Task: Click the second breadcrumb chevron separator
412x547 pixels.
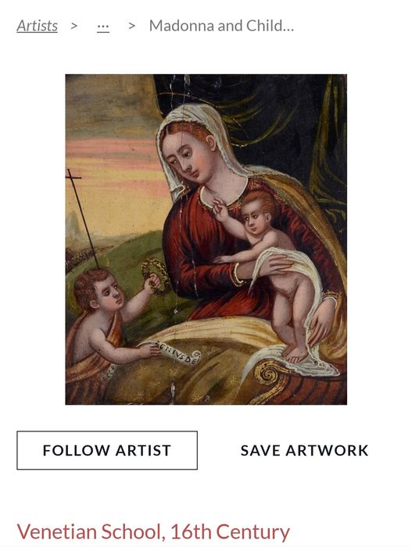Action: [131, 26]
